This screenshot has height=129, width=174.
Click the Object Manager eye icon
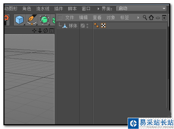click(x=158, y=18)
